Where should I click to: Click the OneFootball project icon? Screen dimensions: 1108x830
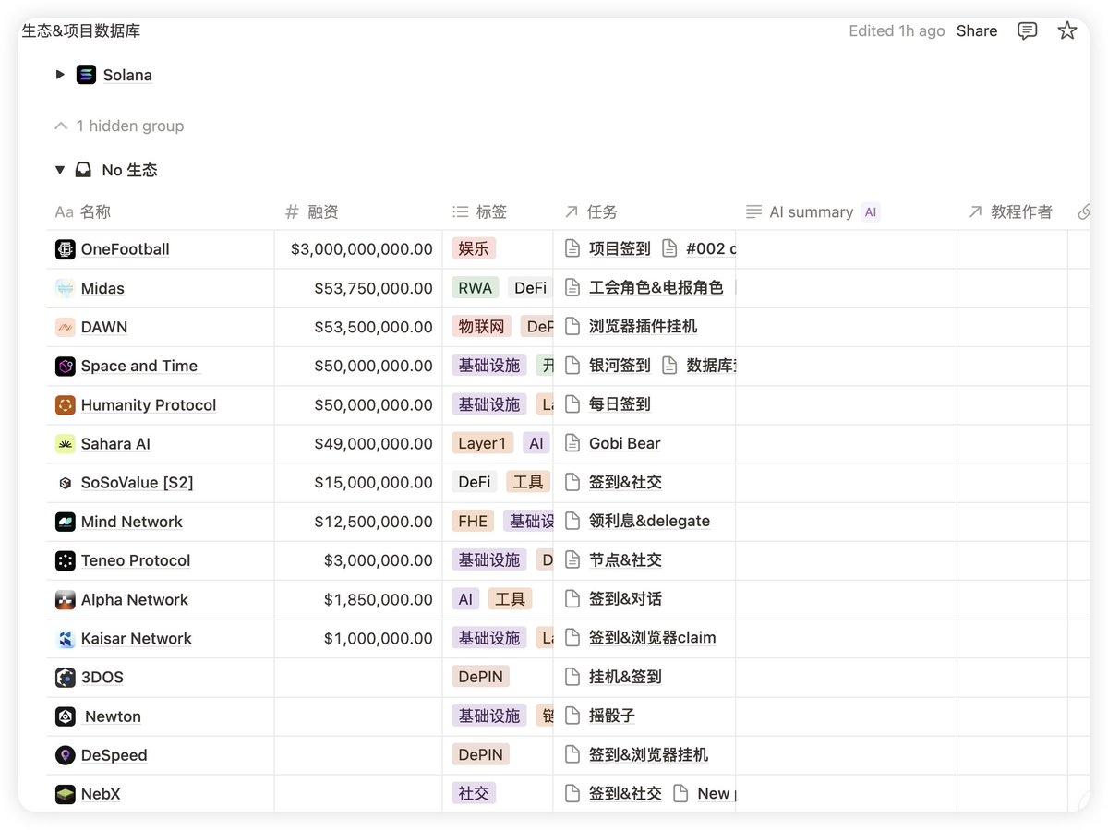point(65,249)
